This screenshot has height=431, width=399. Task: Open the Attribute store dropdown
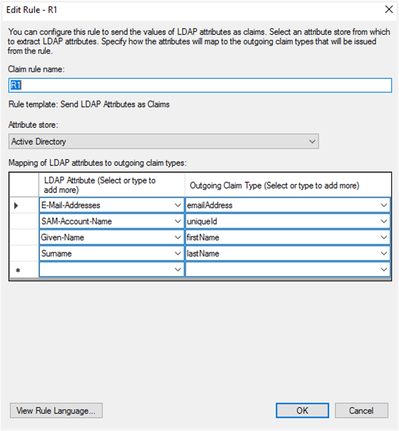tap(164, 141)
